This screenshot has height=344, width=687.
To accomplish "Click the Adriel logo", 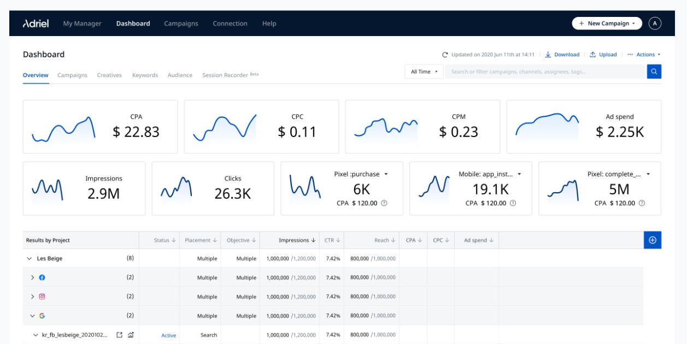I will point(36,23).
